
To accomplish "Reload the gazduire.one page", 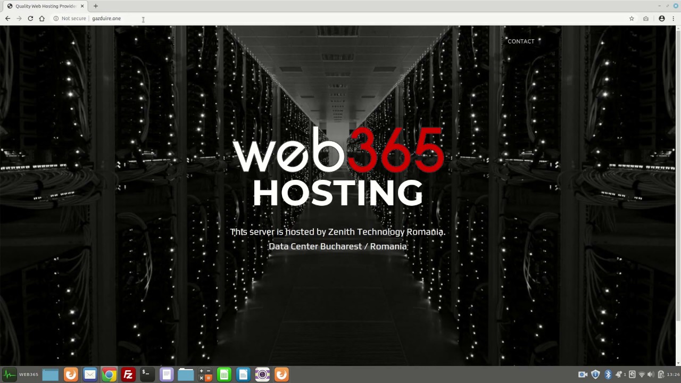I will point(30,18).
